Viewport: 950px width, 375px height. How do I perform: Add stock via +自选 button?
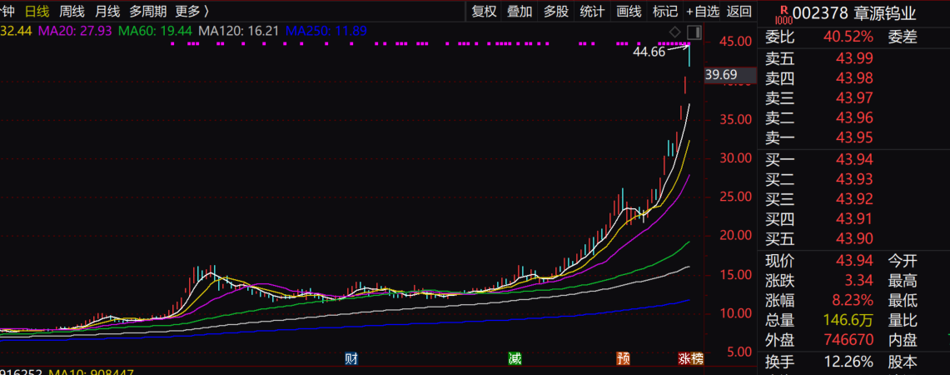(x=702, y=11)
